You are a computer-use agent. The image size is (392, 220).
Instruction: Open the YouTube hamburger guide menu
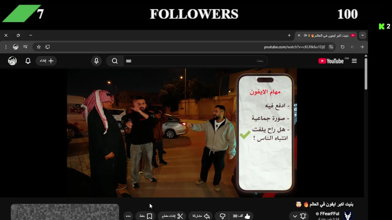click(354, 61)
